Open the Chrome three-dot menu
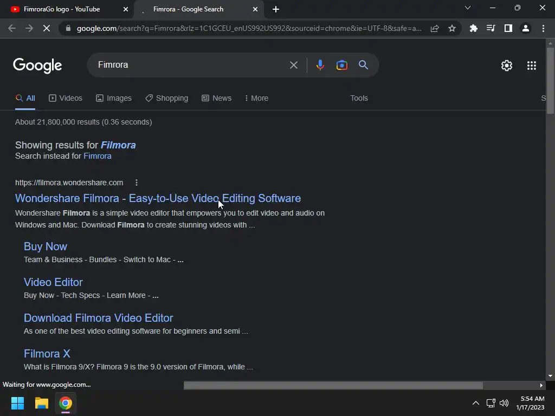The width and height of the screenshot is (555, 416). coord(543,28)
